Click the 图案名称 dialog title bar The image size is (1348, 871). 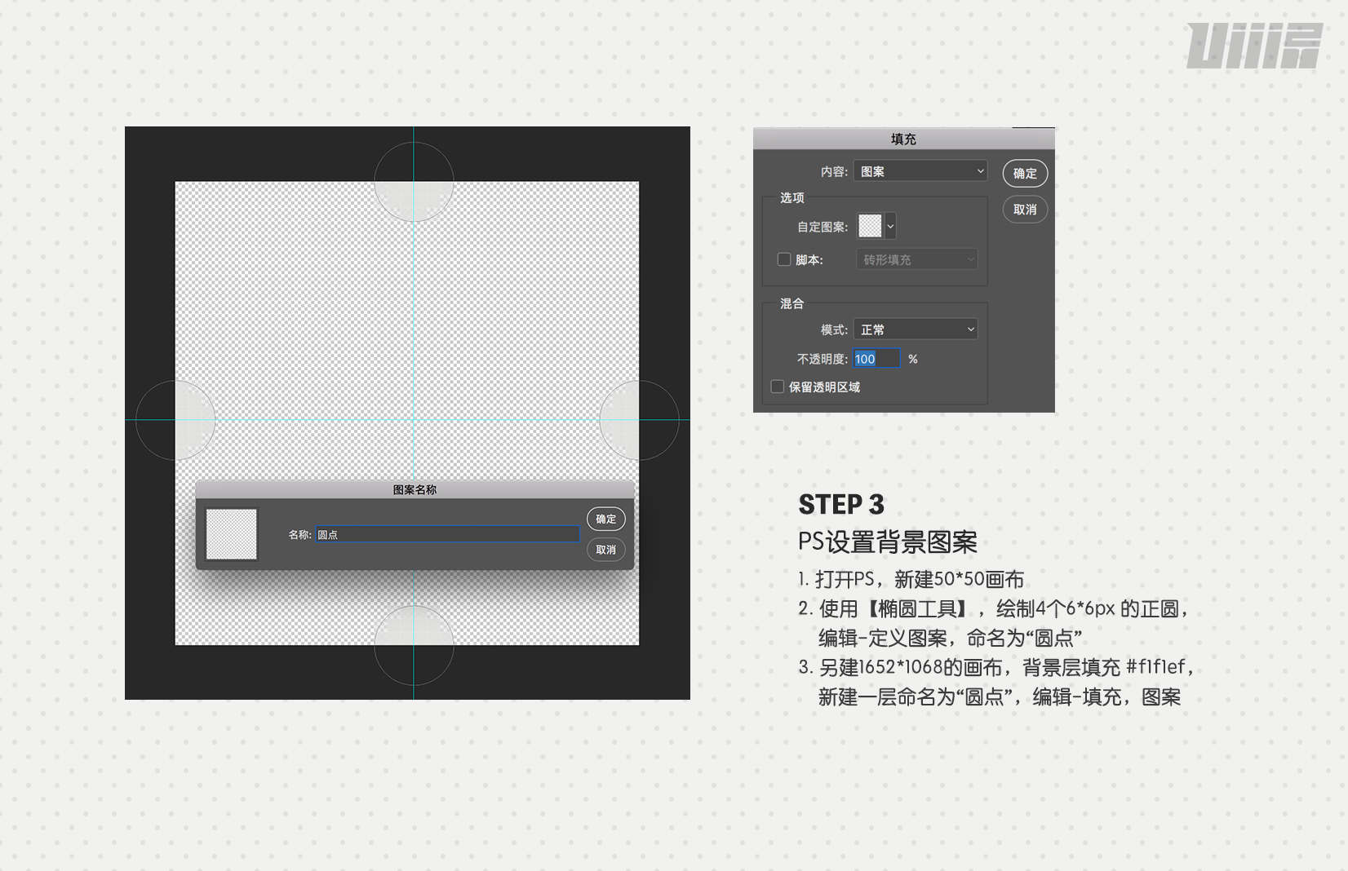tap(415, 489)
